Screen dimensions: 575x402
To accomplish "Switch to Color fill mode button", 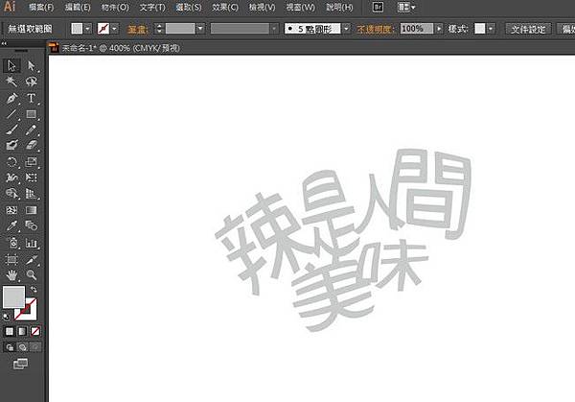I will [x=10, y=332].
